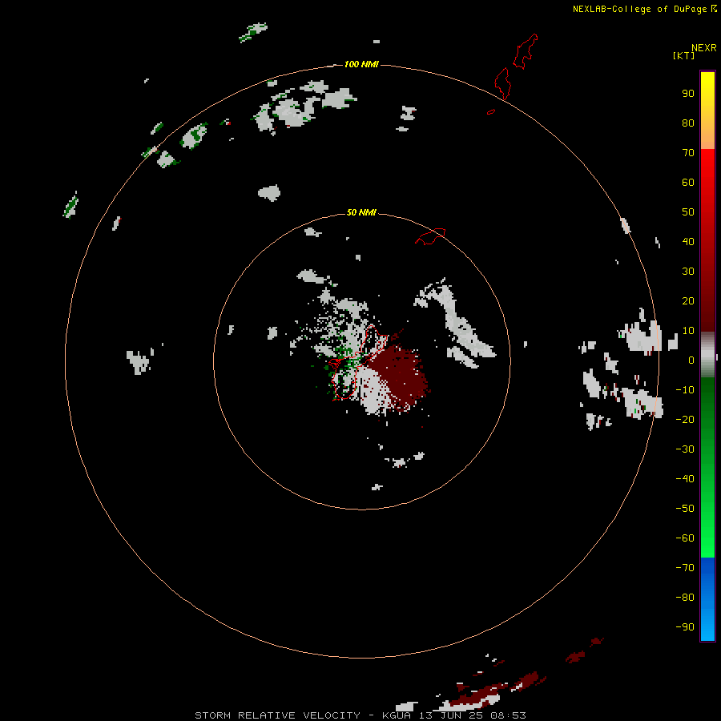Click the -80 knot scale label
The image size is (721, 721).
(x=685, y=598)
